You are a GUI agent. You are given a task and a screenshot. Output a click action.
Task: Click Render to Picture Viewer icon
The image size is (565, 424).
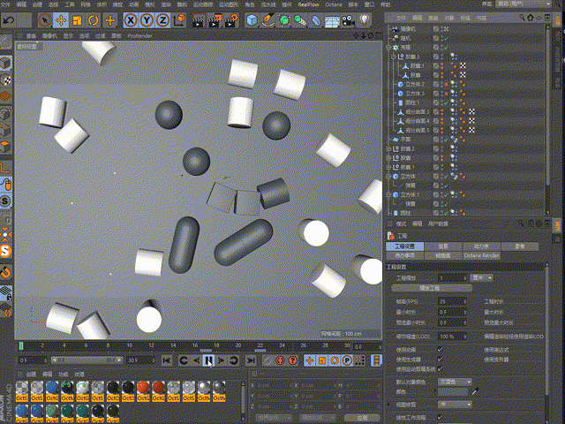pyautogui.click(x=215, y=20)
